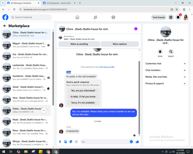Expand Chat members section

tap(166, 70)
